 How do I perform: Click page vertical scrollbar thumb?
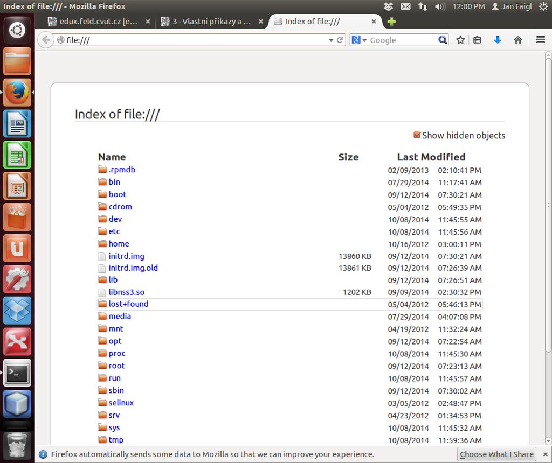point(548,205)
